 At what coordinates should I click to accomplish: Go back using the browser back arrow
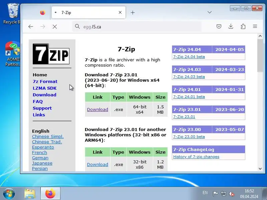click(x=31, y=27)
